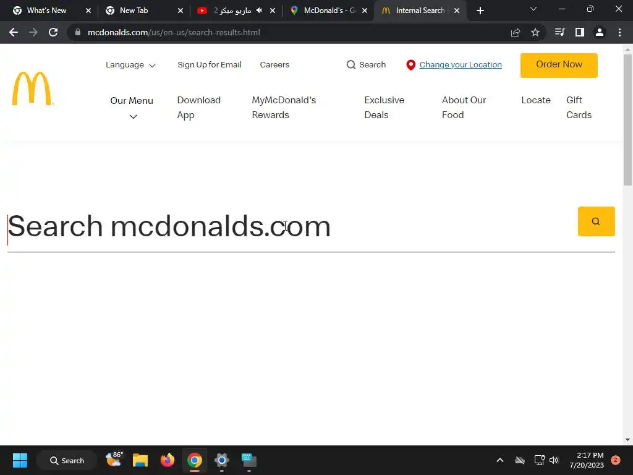Open the Settings gear in taskbar
Screen dimensions: 633x475
pos(222,460)
